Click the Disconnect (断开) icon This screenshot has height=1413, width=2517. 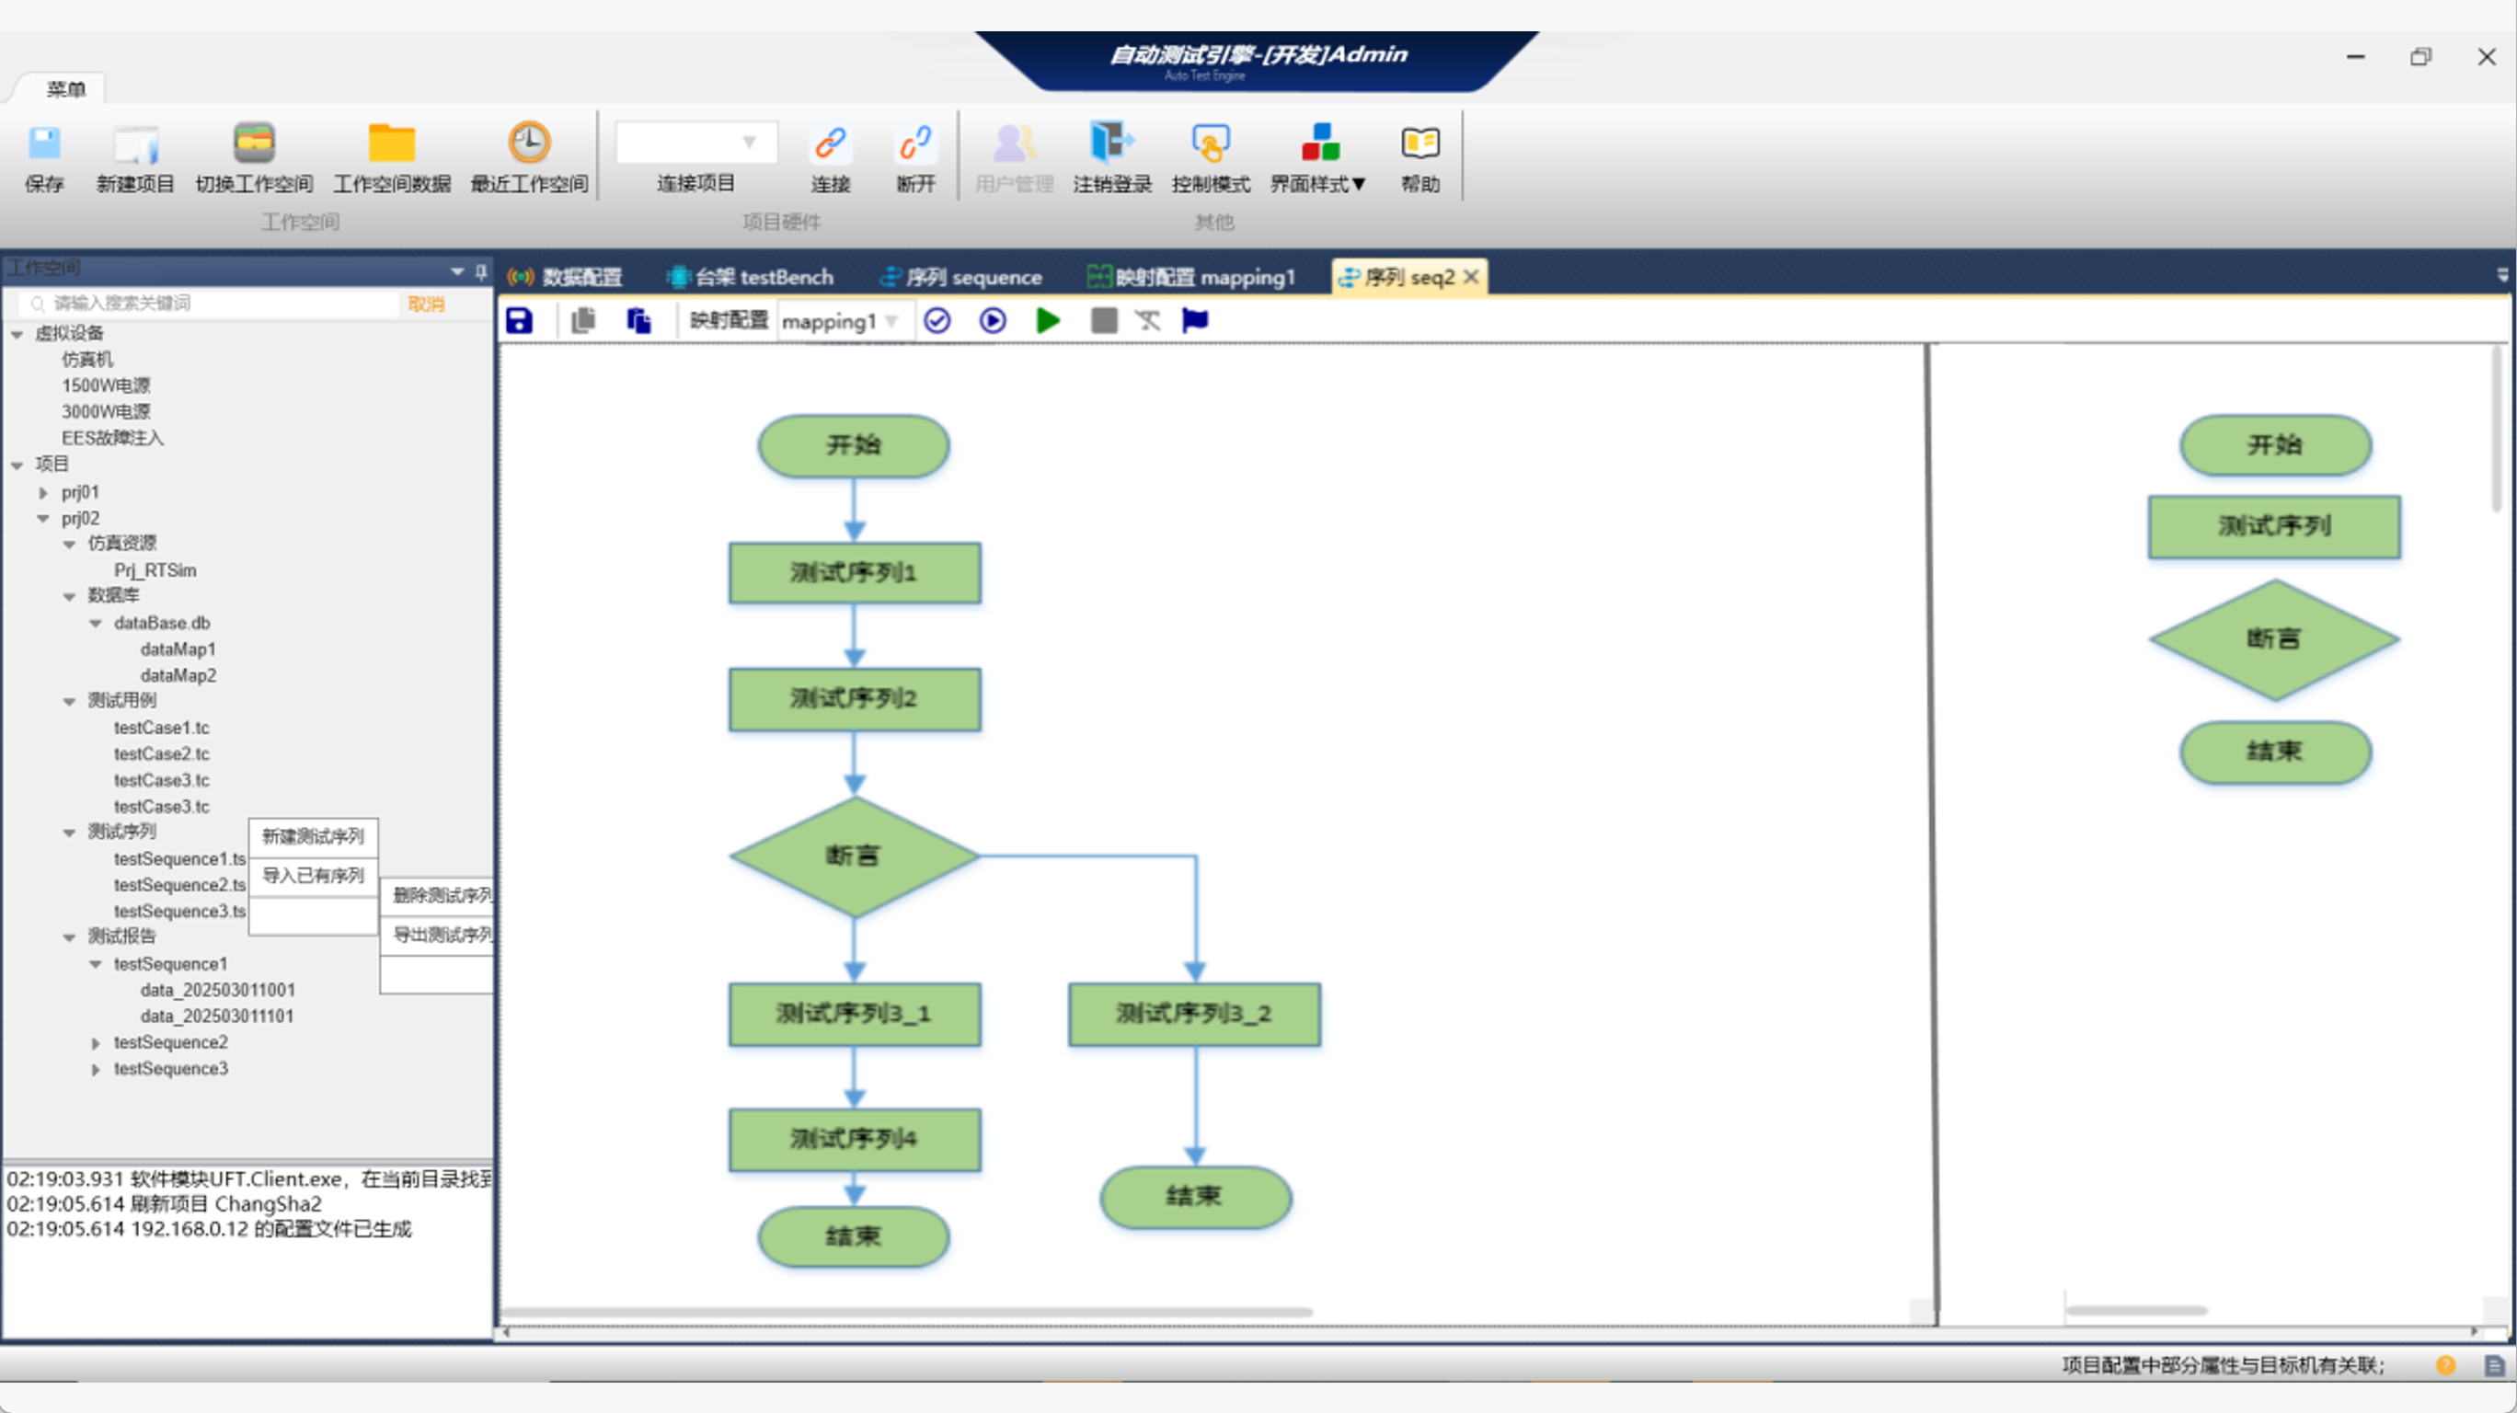pos(915,144)
